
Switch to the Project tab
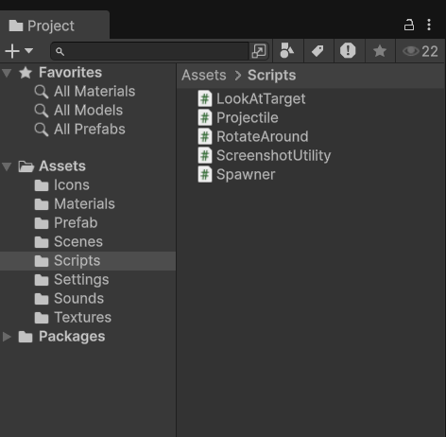point(43,26)
